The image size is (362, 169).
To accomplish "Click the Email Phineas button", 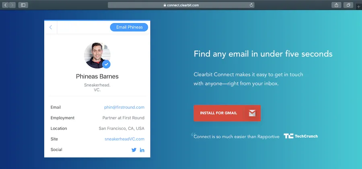I will (129, 27).
